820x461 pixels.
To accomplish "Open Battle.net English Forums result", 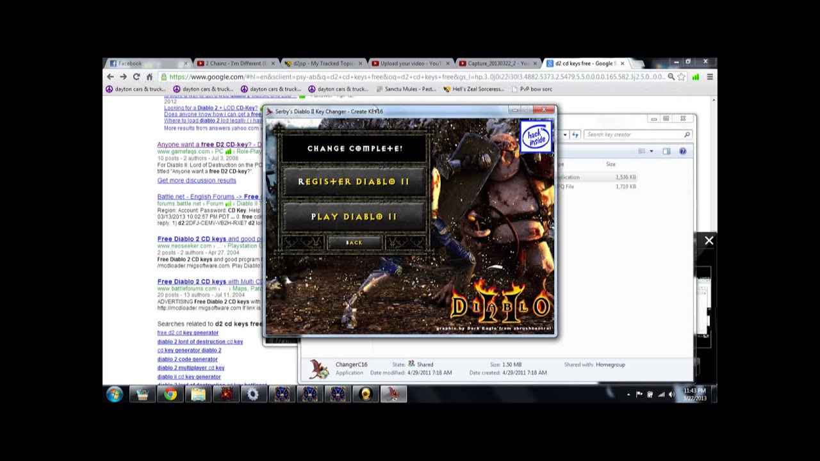I will coord(209,197).
